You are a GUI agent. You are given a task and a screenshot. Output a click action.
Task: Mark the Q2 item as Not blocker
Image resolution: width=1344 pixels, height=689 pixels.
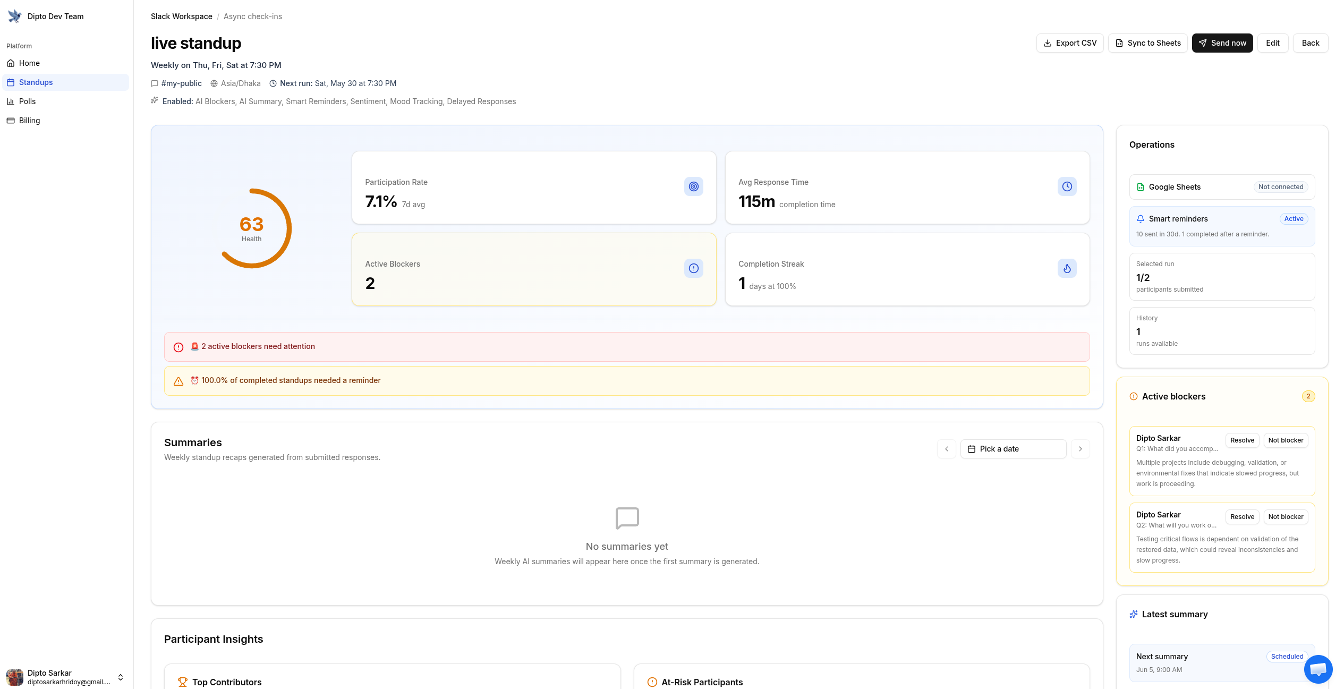1286,517
